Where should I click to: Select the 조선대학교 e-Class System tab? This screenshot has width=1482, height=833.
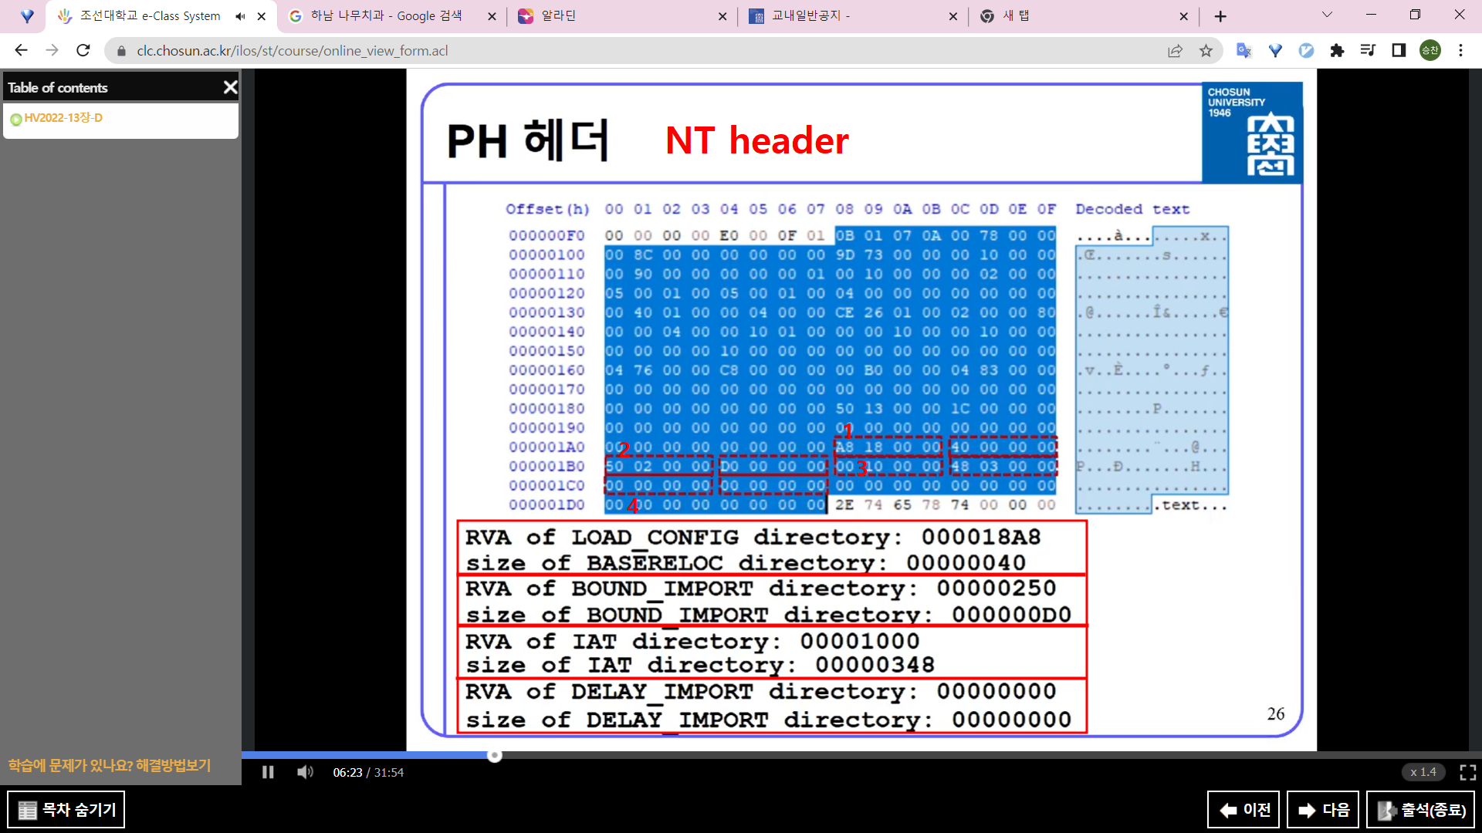tap(150, 15)
